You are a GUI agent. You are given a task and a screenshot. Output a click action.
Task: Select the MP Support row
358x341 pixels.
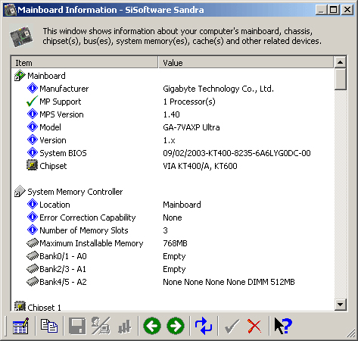[173, 102]
